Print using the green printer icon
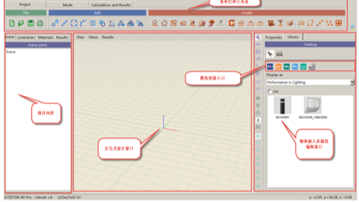The width and height of the screenshot is (359, 202). [40, 23]
